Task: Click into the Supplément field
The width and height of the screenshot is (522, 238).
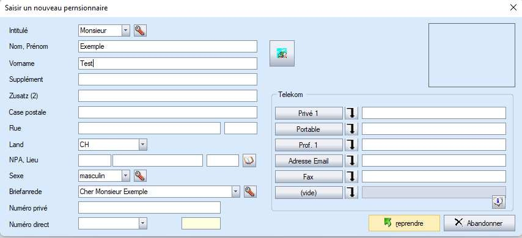Action: tap(167, 79)
